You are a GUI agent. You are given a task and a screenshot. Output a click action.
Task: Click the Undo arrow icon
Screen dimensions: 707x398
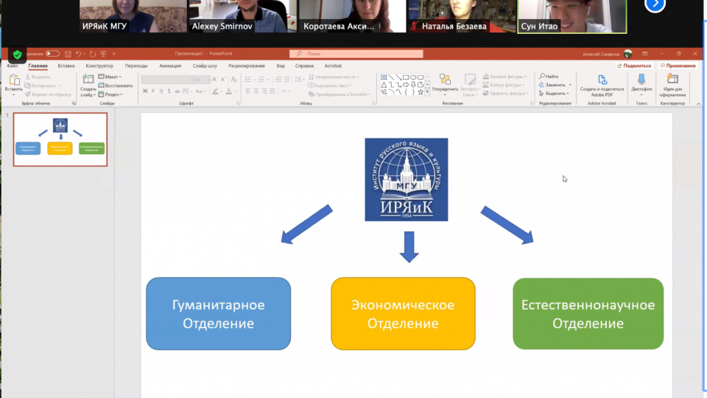click(79, 54)
